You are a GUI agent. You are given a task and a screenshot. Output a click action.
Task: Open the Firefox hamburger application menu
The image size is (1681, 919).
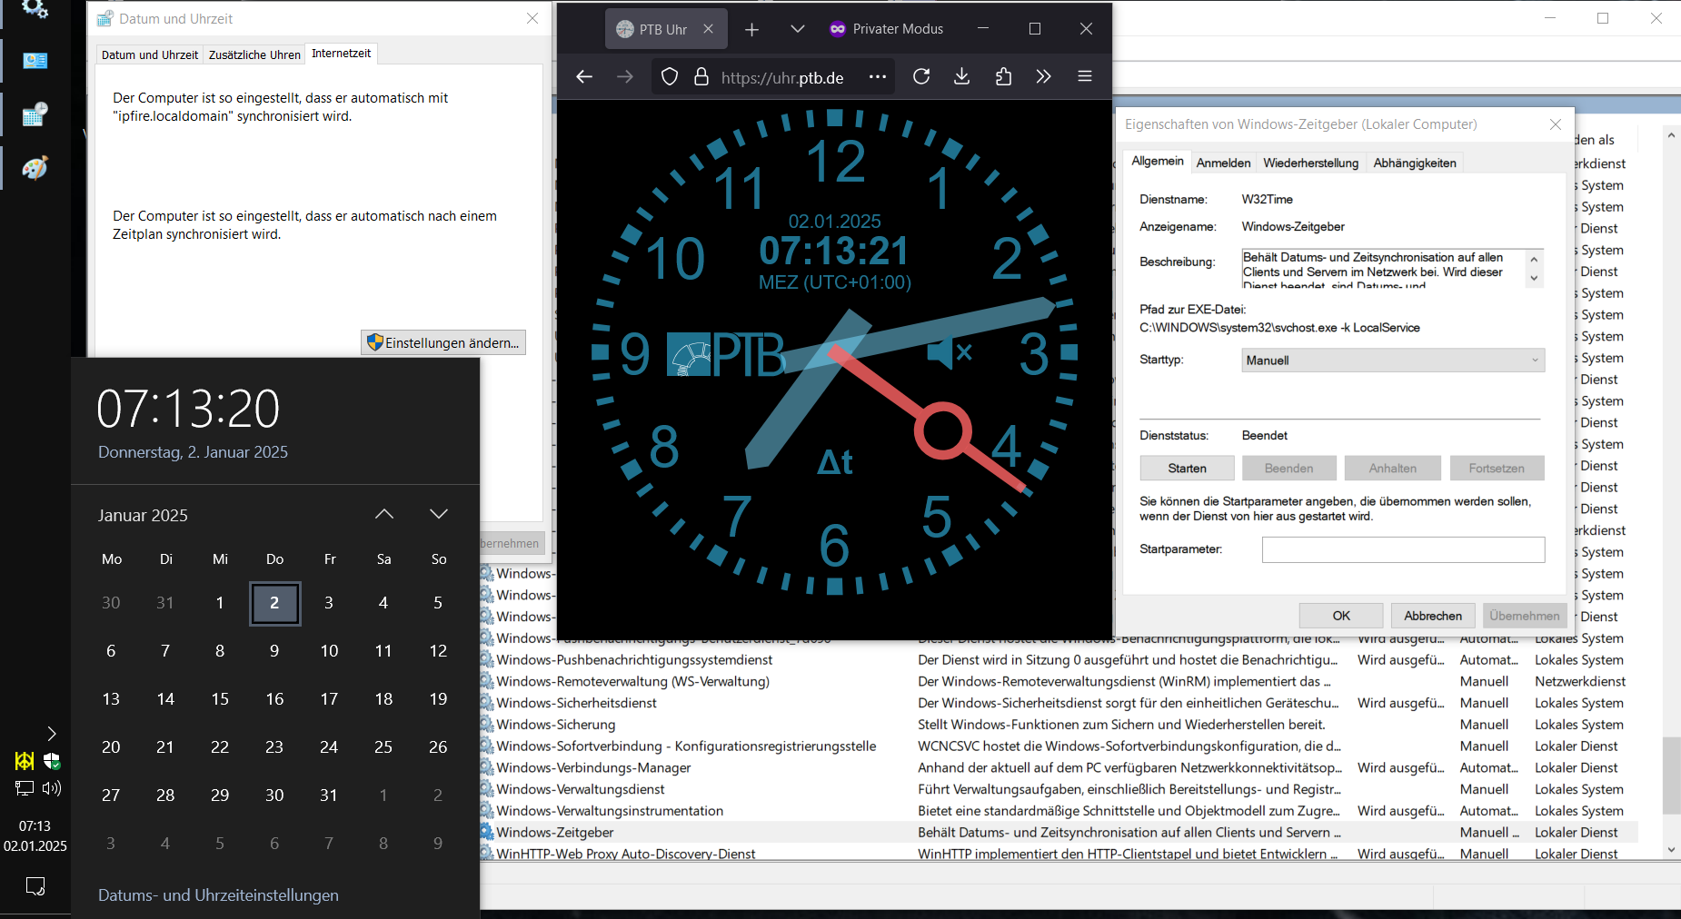tap(1085, 77)
